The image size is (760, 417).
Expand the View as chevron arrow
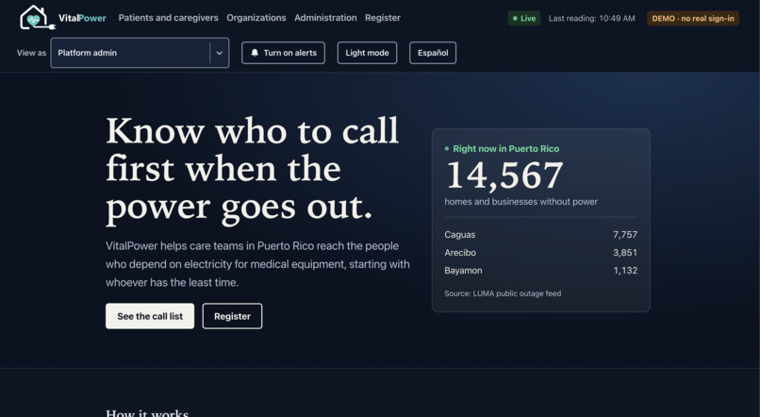pos(219,53)
